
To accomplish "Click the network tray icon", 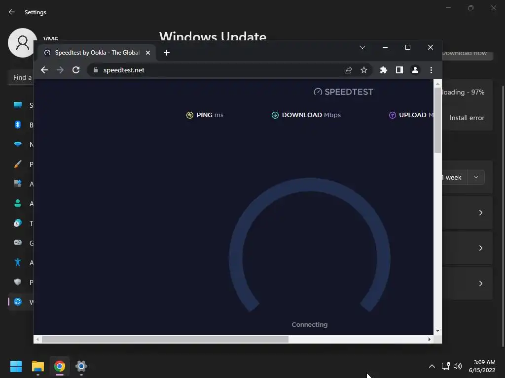I will pos(446,366).
